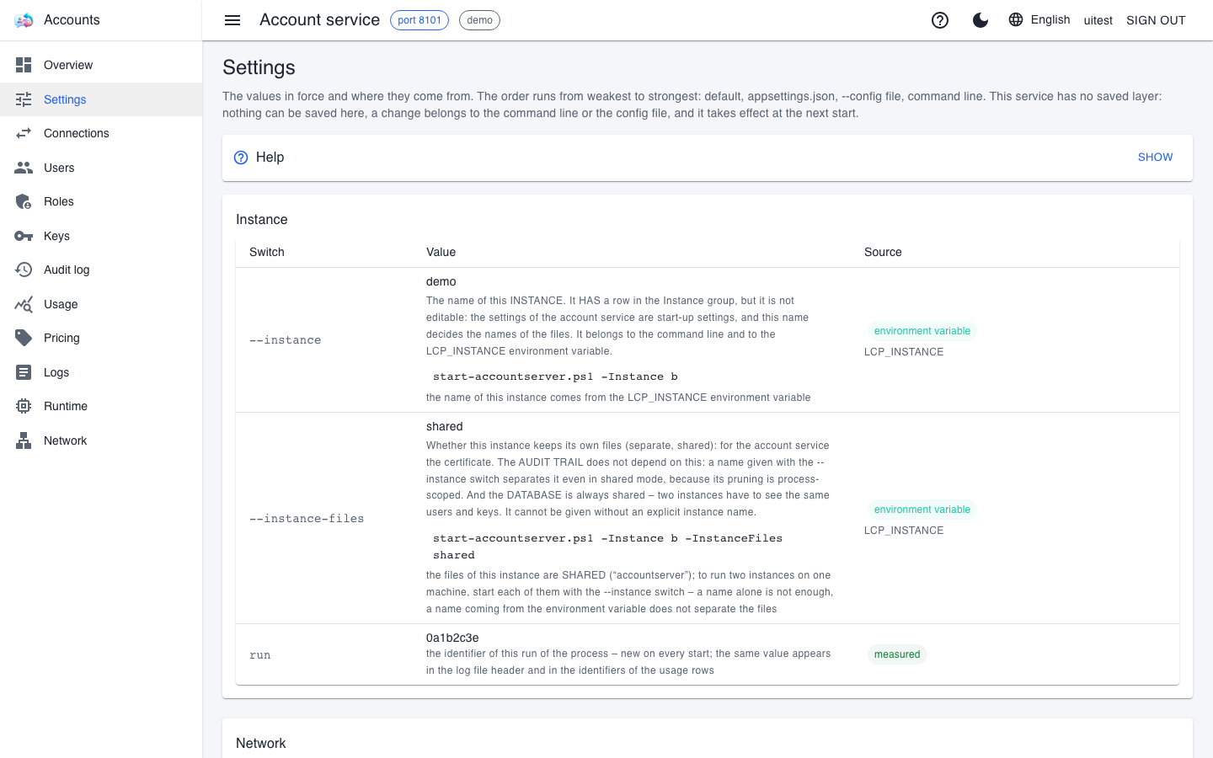This screenshot has width=1213, height=758.
Task: Click environment variable badge in --instance-files row
Action: click(922, 510)
